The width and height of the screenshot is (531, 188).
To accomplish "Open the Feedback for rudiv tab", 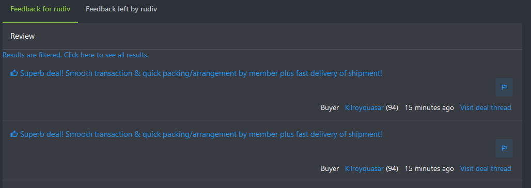I will tap(40, 9).
